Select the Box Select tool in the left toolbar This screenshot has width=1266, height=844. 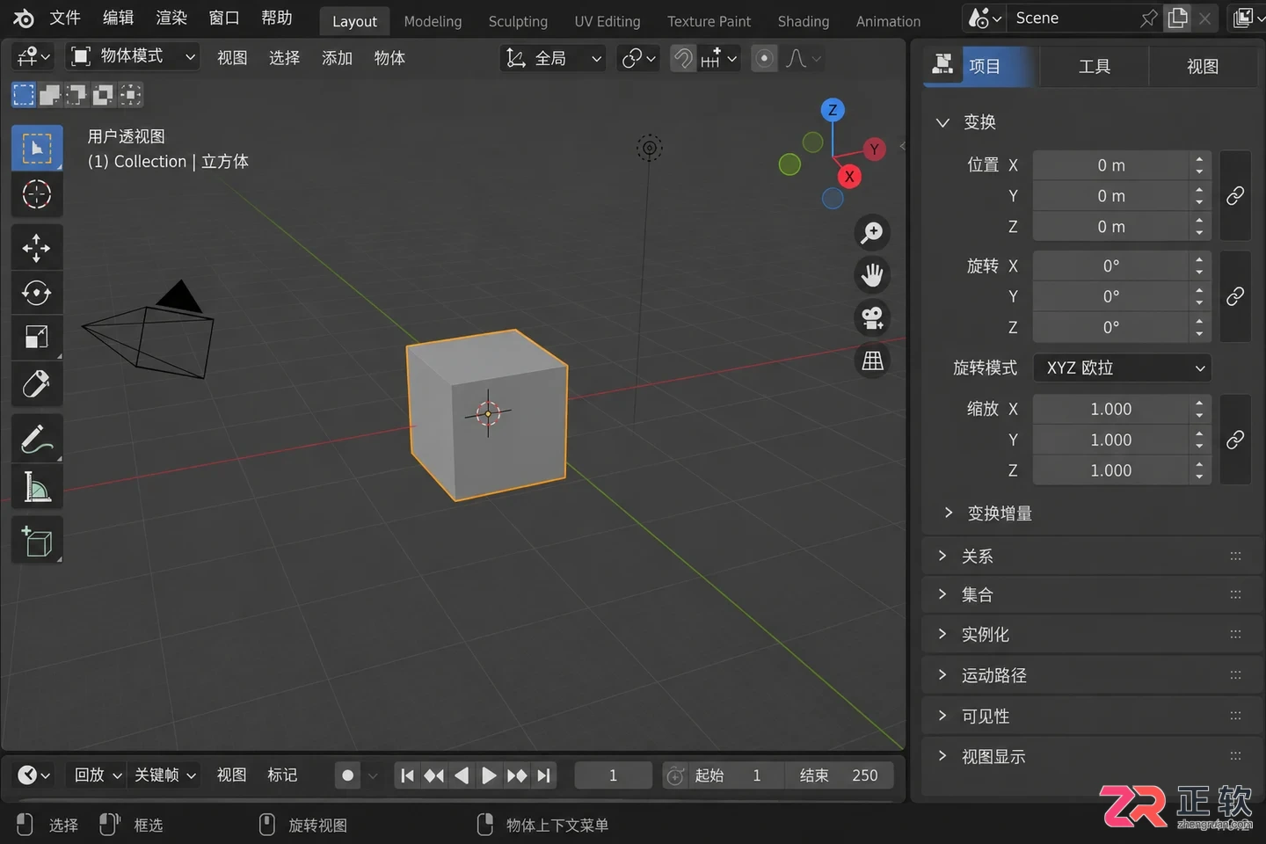coord(37,148)
